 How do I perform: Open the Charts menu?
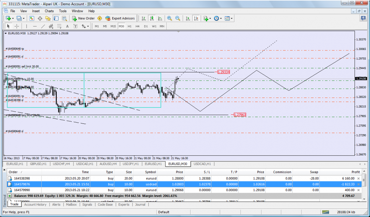coord(49,11)
